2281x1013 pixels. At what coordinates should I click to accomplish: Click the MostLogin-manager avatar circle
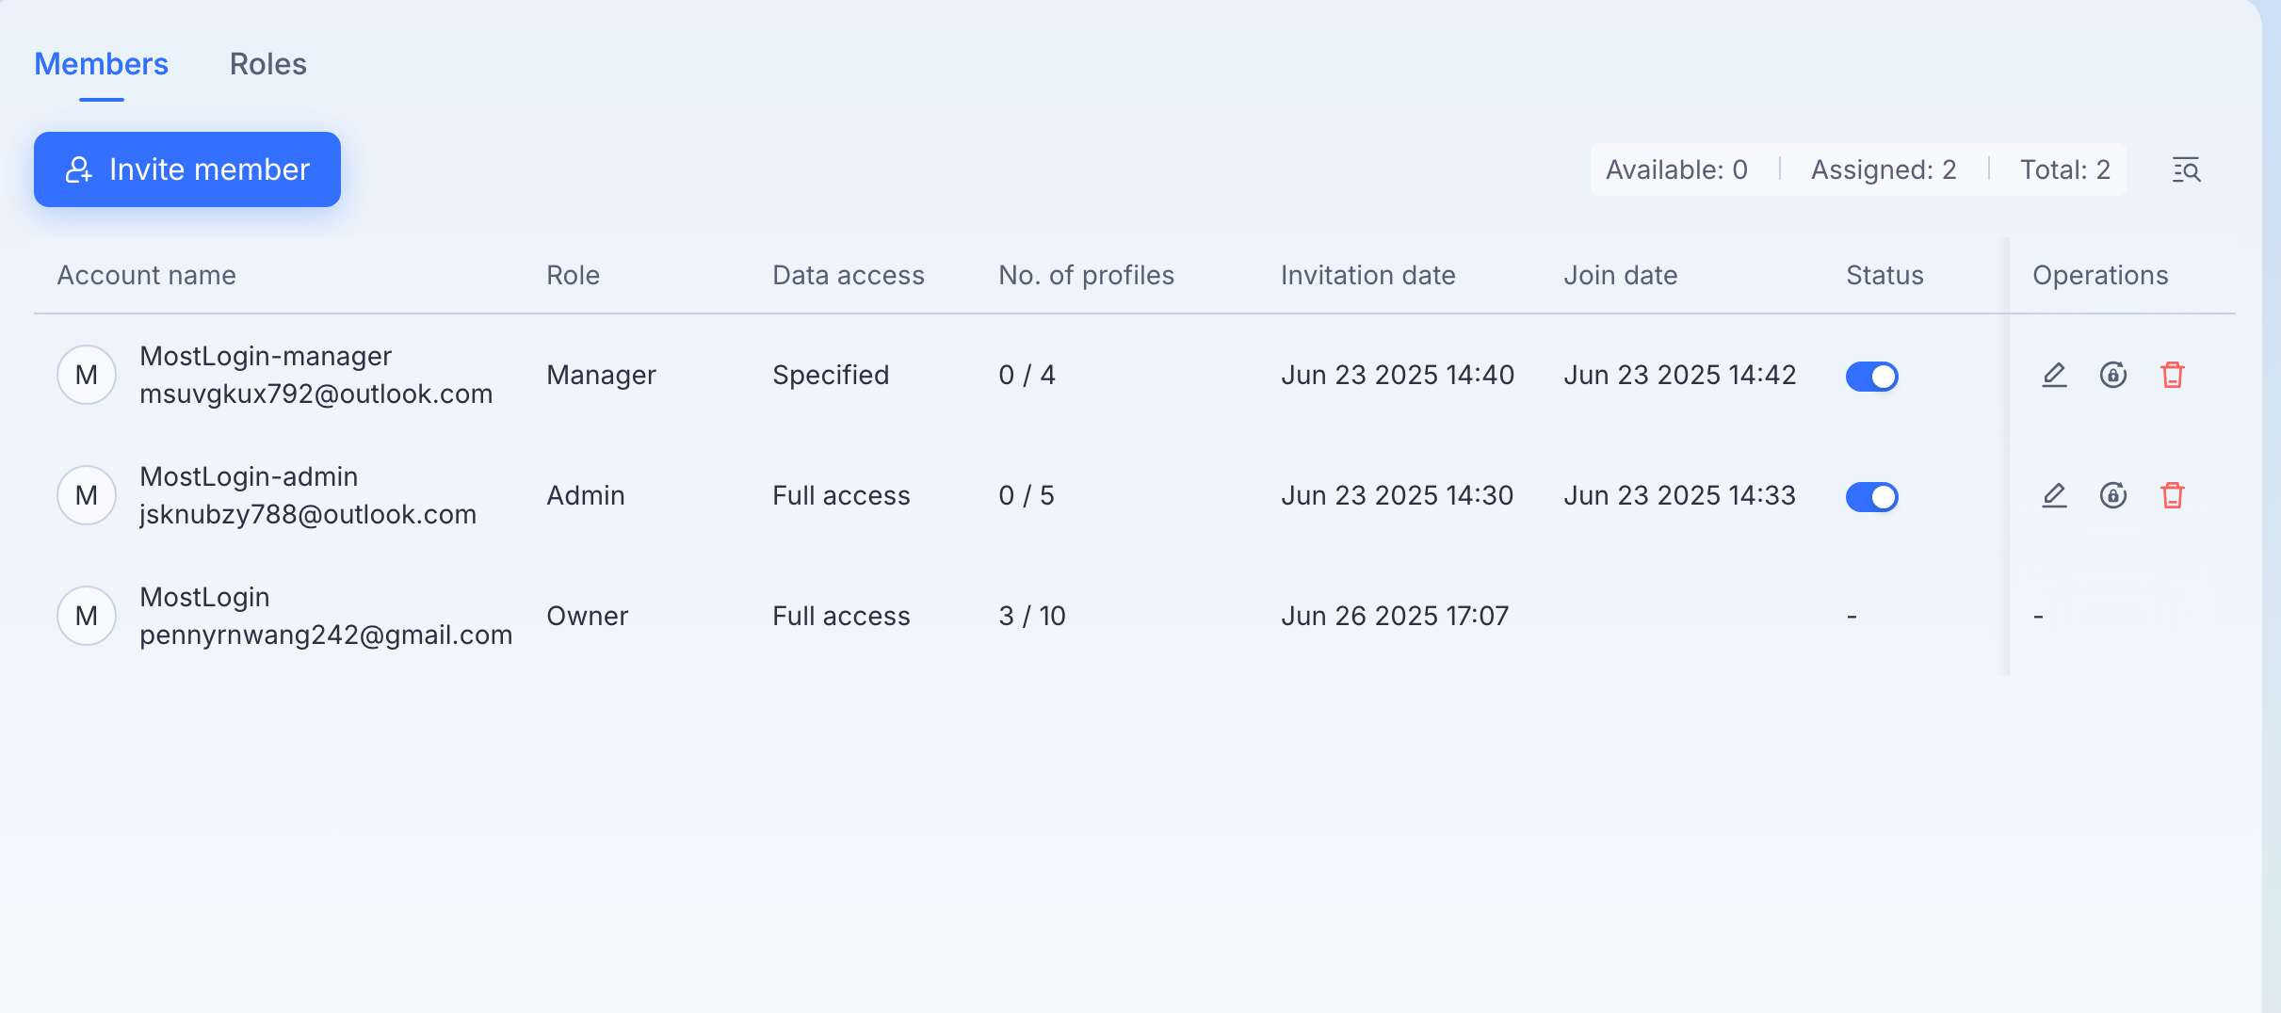(87, 375)
